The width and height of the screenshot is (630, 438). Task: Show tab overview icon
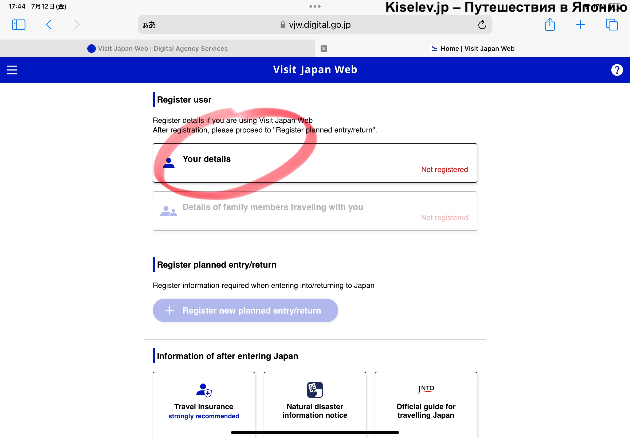click(x=611, y=25)
